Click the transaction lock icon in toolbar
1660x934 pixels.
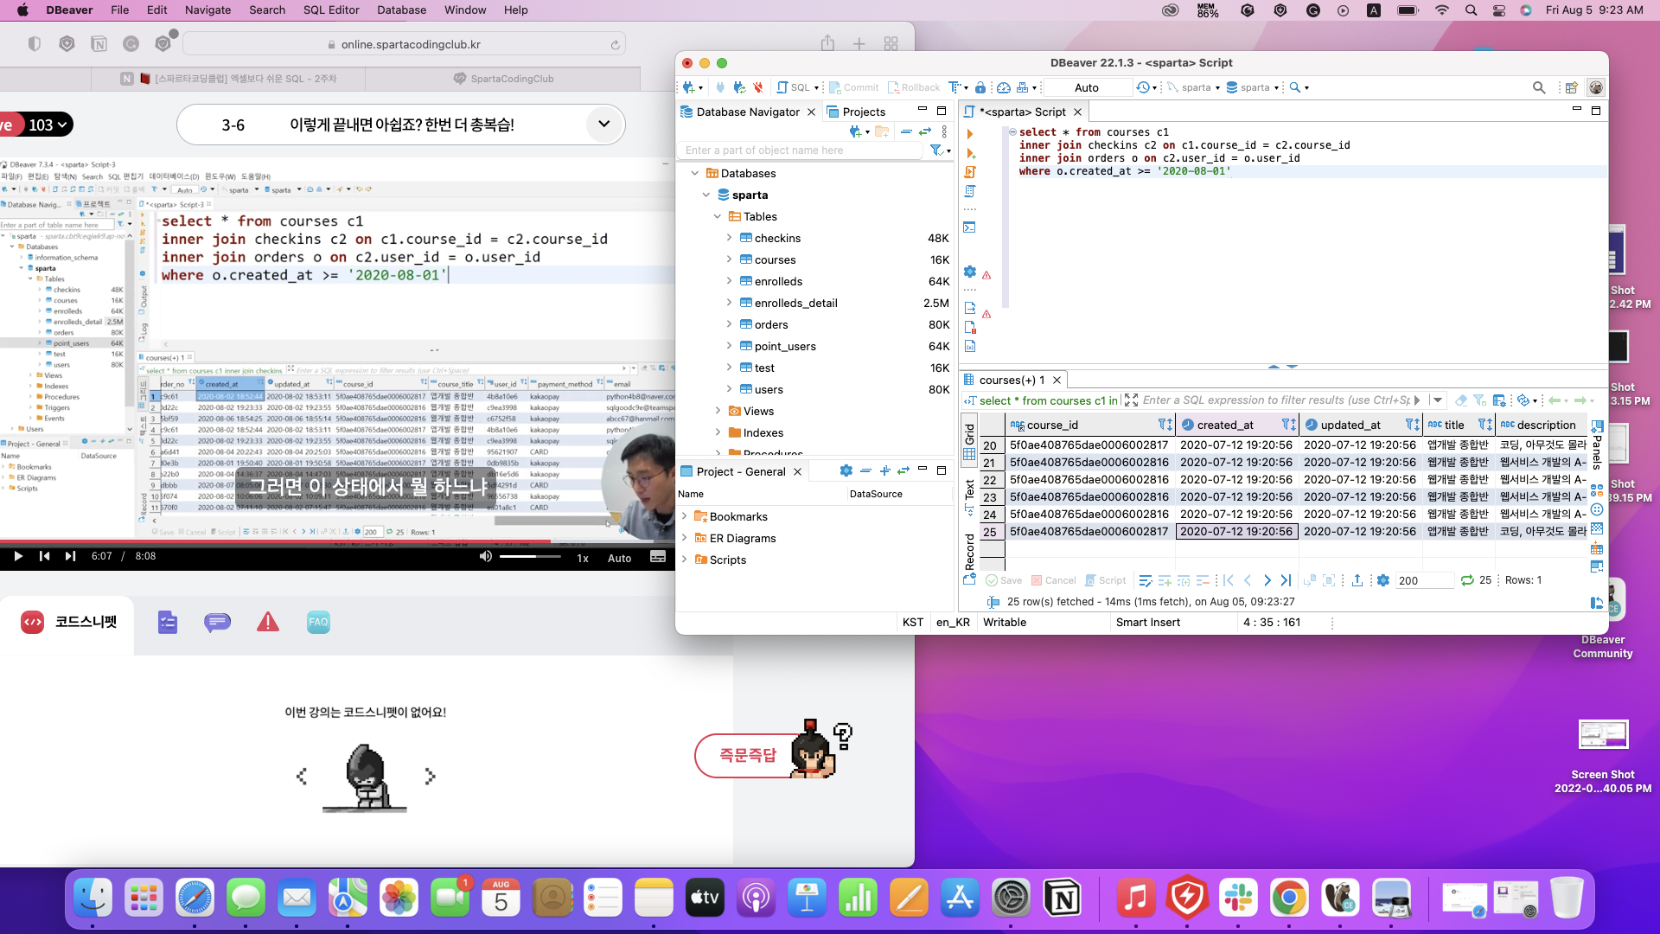pyautogui.click(x=980, y=87)
